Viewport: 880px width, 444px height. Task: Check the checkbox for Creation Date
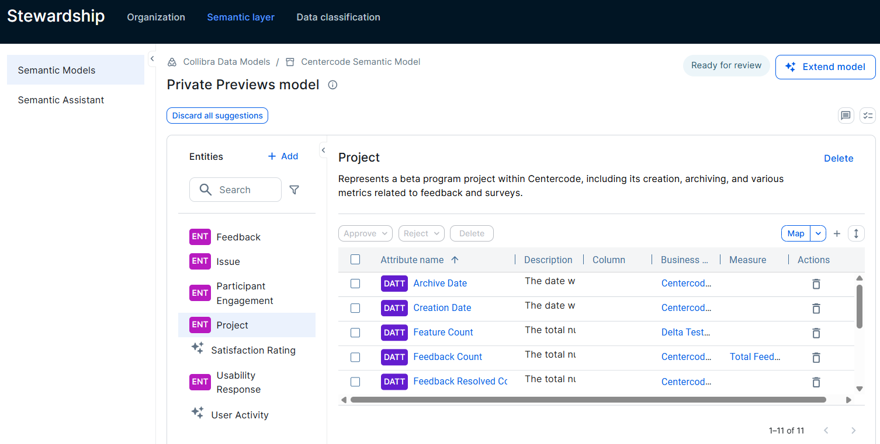tap(355, 308)
